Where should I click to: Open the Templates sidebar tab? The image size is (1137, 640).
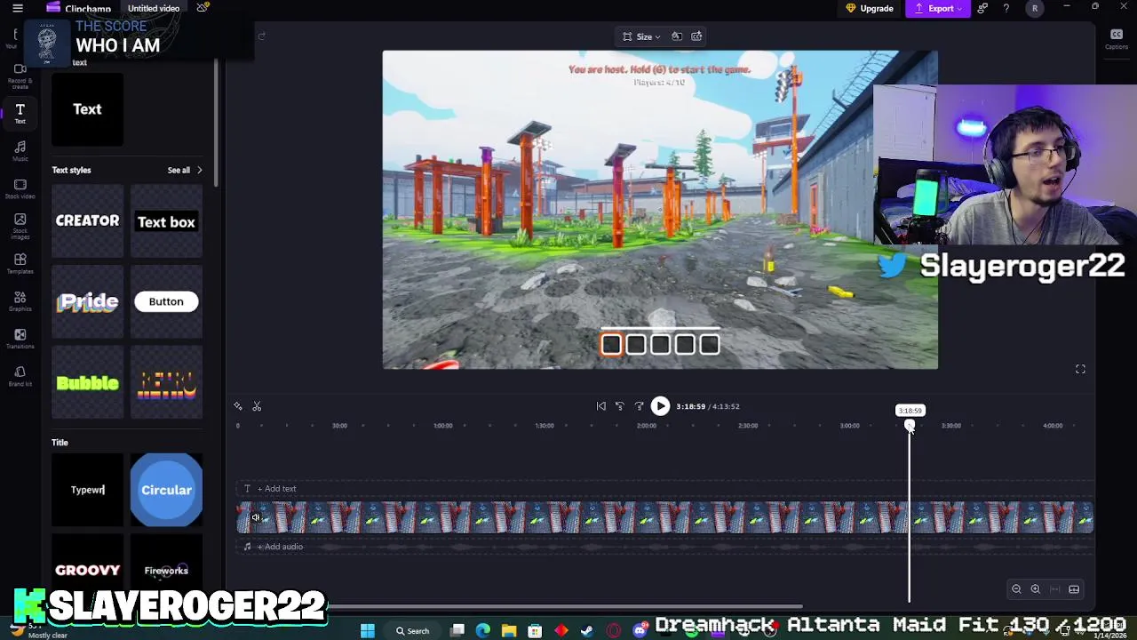coord(20,263)
